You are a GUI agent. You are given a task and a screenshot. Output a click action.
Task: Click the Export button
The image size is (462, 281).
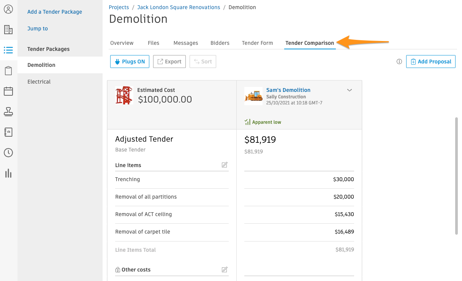[x=169, y=62]
